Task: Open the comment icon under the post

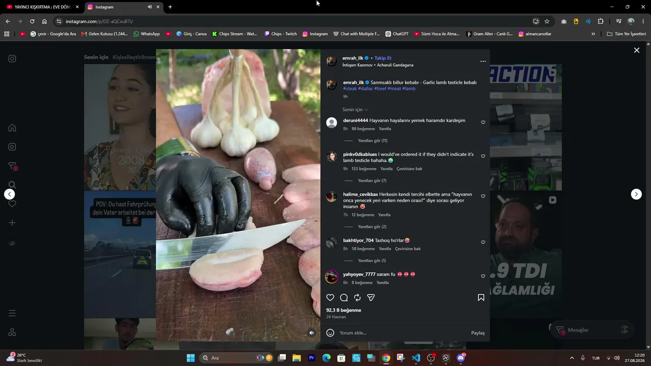Action: coord(344,298)
